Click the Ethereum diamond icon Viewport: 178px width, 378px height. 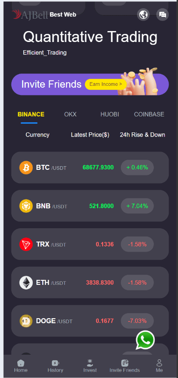26,283
